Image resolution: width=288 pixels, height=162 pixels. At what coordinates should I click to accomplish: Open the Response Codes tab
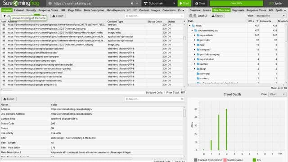48,10
